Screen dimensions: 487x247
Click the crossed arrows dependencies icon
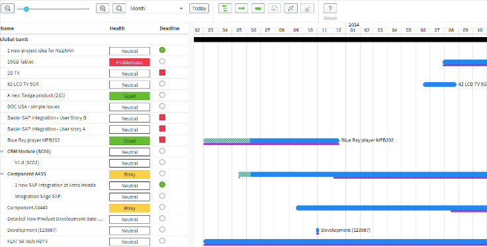pyautogui.click(x=290, y=9)
